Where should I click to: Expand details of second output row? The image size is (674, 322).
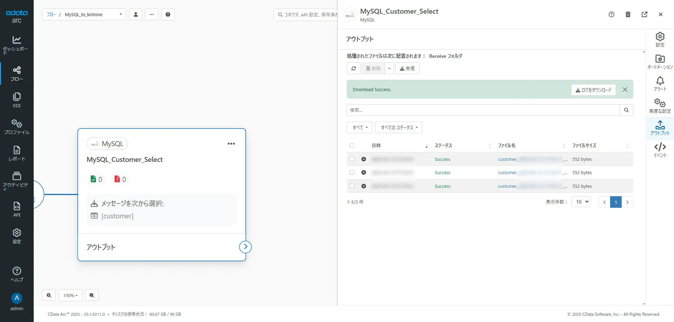[364, 172]
